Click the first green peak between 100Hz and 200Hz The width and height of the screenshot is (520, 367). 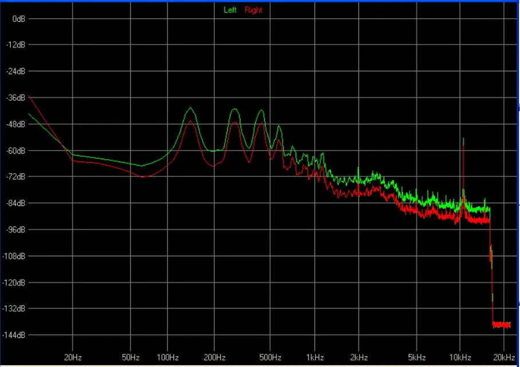coord(191,108)
